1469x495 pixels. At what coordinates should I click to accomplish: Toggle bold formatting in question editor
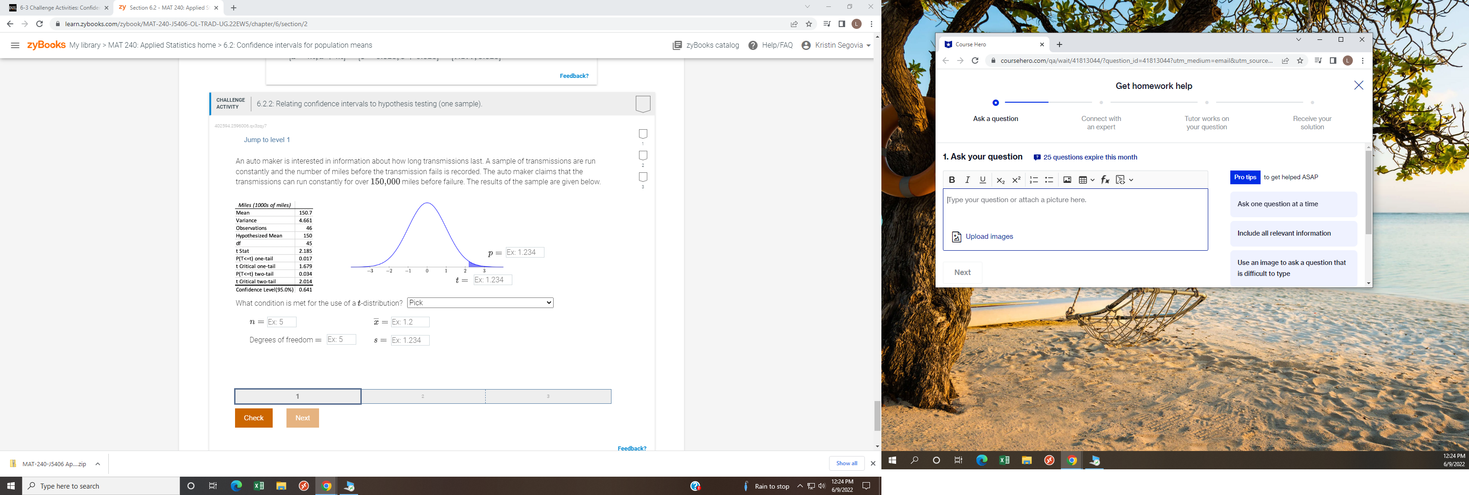coord(952,180)
